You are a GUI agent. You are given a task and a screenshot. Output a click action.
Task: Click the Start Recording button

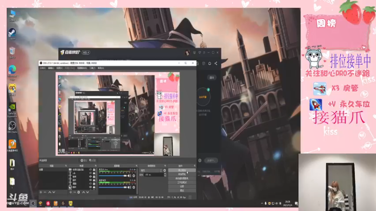(182, 174)
